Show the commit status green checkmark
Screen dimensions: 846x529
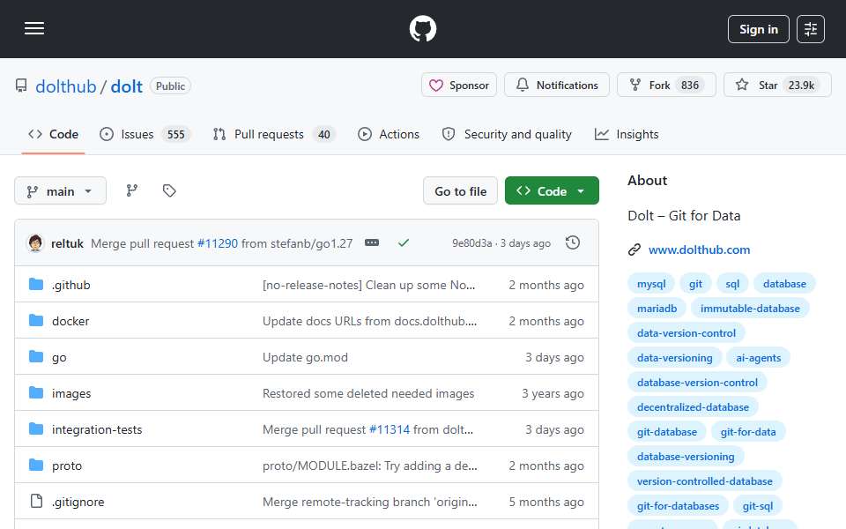pos(403,243)
